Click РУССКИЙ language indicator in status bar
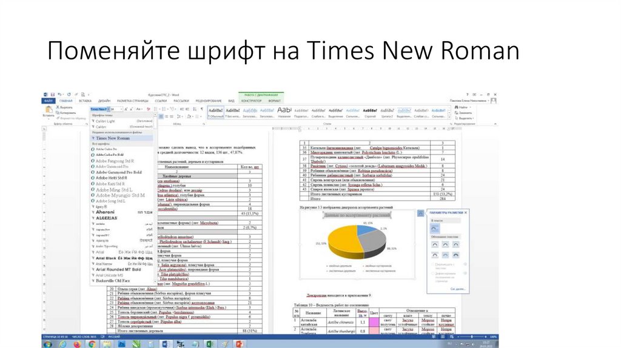 (x=115, y=336)
